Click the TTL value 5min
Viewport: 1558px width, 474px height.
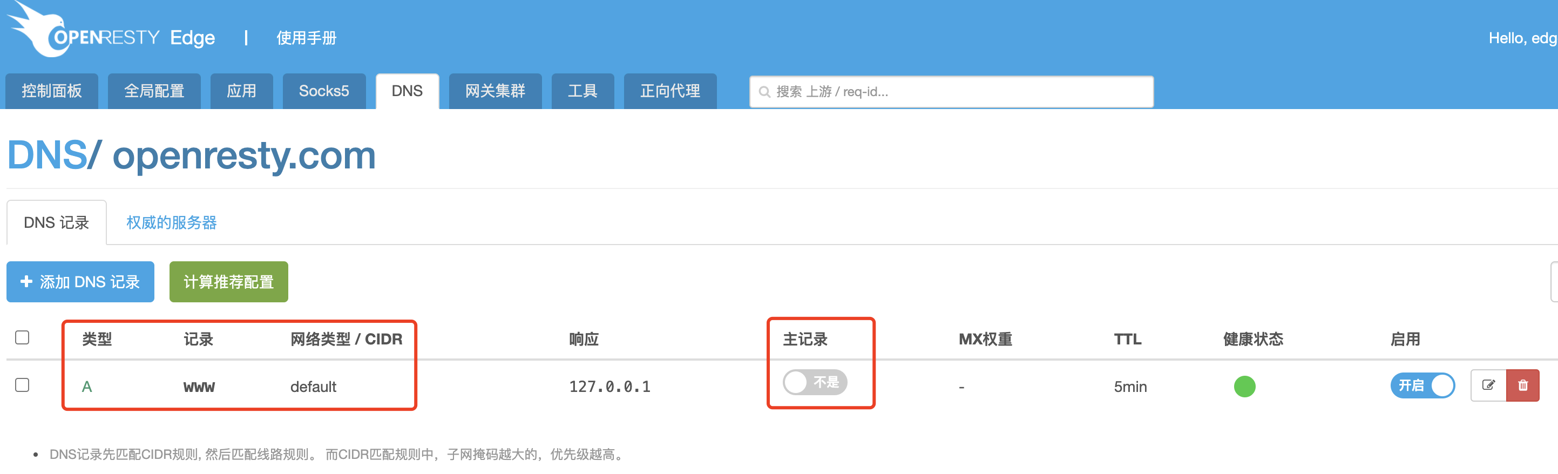[1130, 387]
